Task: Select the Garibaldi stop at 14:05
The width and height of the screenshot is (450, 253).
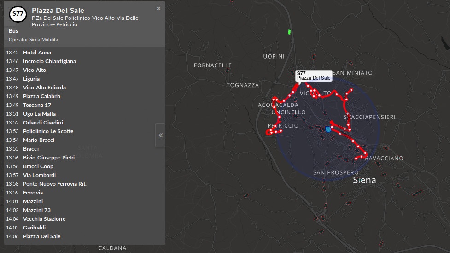Action: [x=34, y=228]
